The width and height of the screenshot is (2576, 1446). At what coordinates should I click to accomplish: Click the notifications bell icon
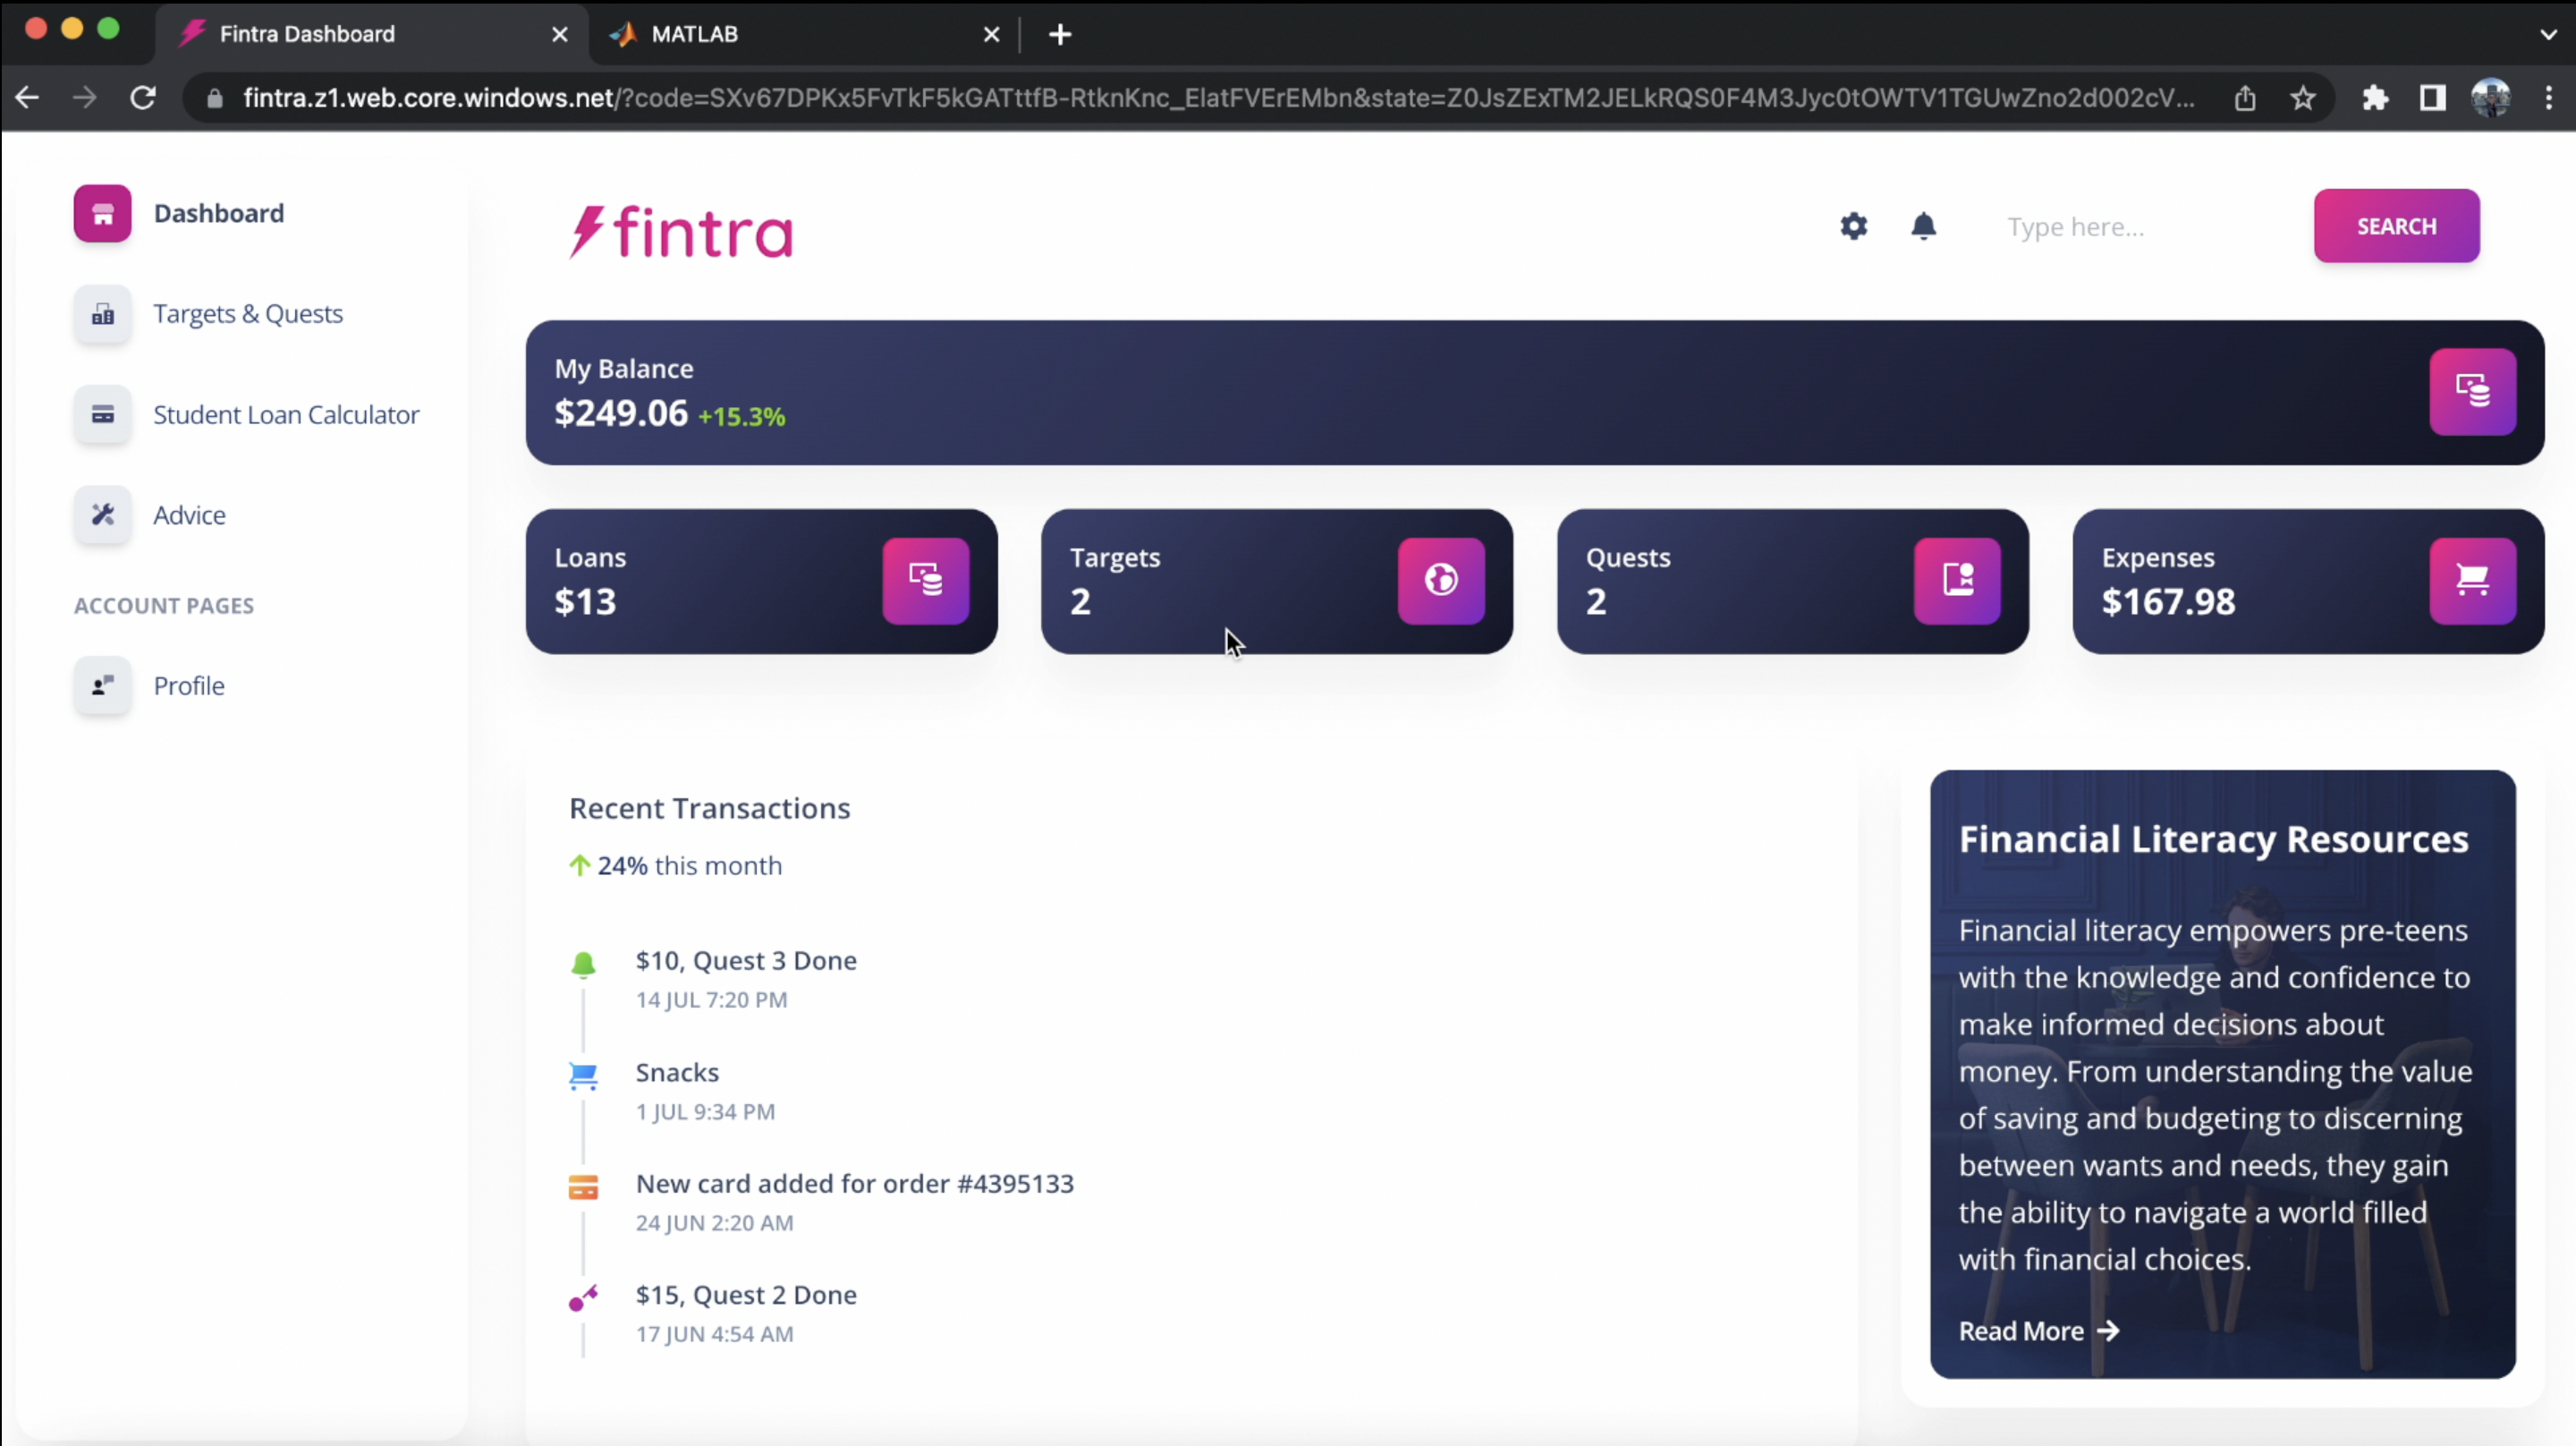(1923, 226)
